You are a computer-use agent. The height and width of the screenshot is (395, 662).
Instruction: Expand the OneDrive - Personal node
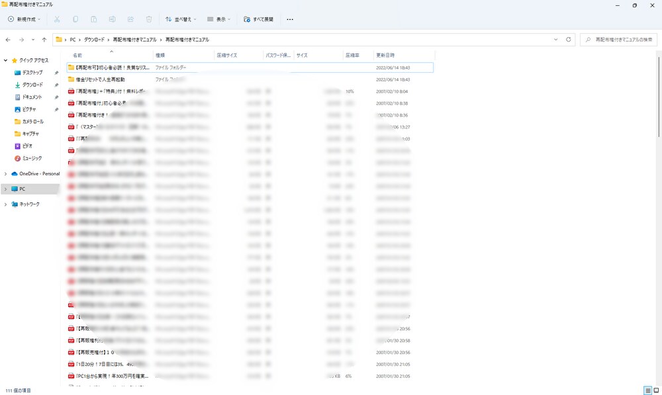5,174
